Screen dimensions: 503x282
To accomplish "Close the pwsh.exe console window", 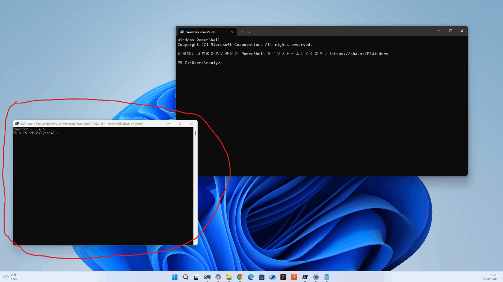I will click(x=191, y=123).
